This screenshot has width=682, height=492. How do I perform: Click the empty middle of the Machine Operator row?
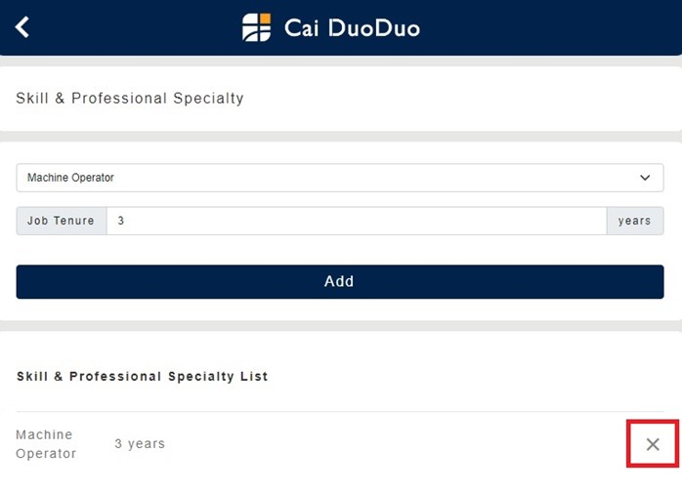coord(391,444)
